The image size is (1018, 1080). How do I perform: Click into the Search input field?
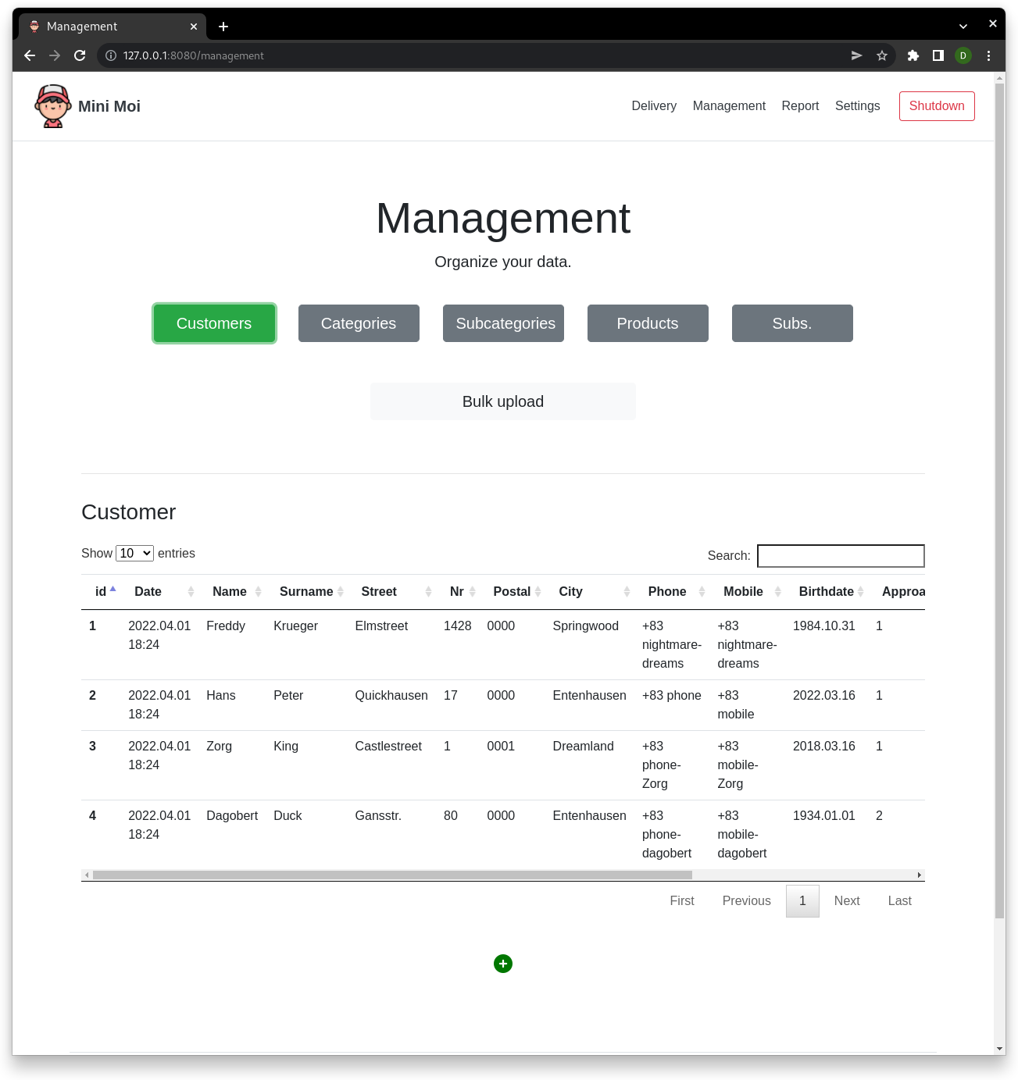click(x=841, y=555)
